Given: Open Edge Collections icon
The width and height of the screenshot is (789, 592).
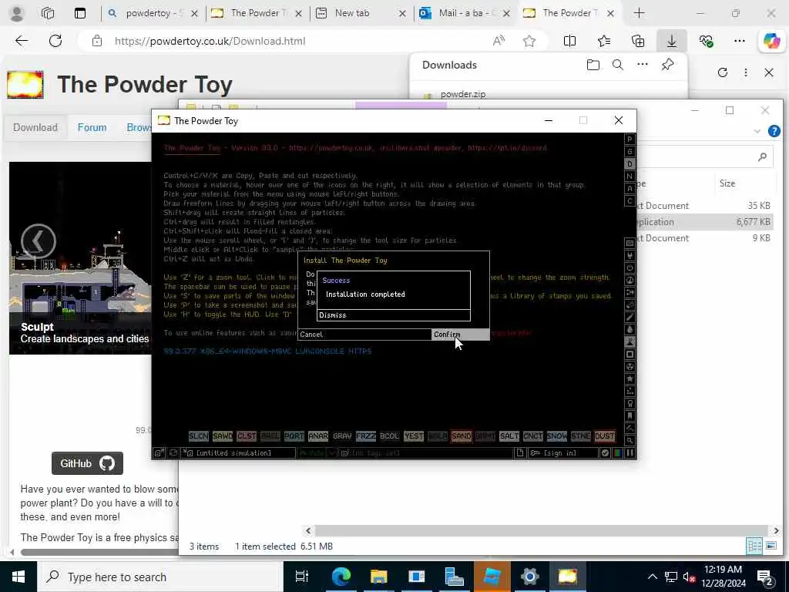Looking at the screenshot, I should pyautogui.click(x=637, y=42).
